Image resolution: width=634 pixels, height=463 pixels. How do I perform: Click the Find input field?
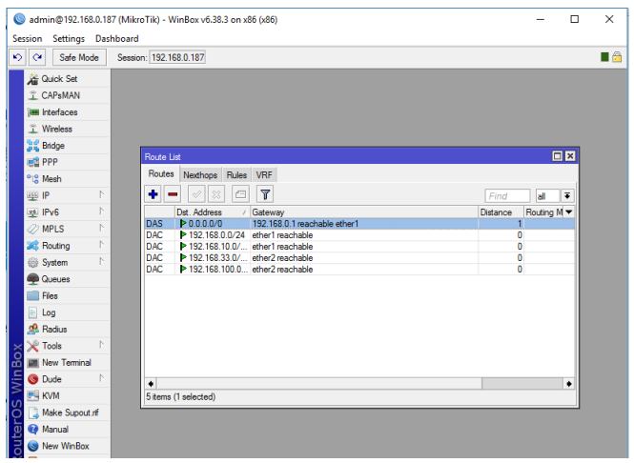(507, 196)
